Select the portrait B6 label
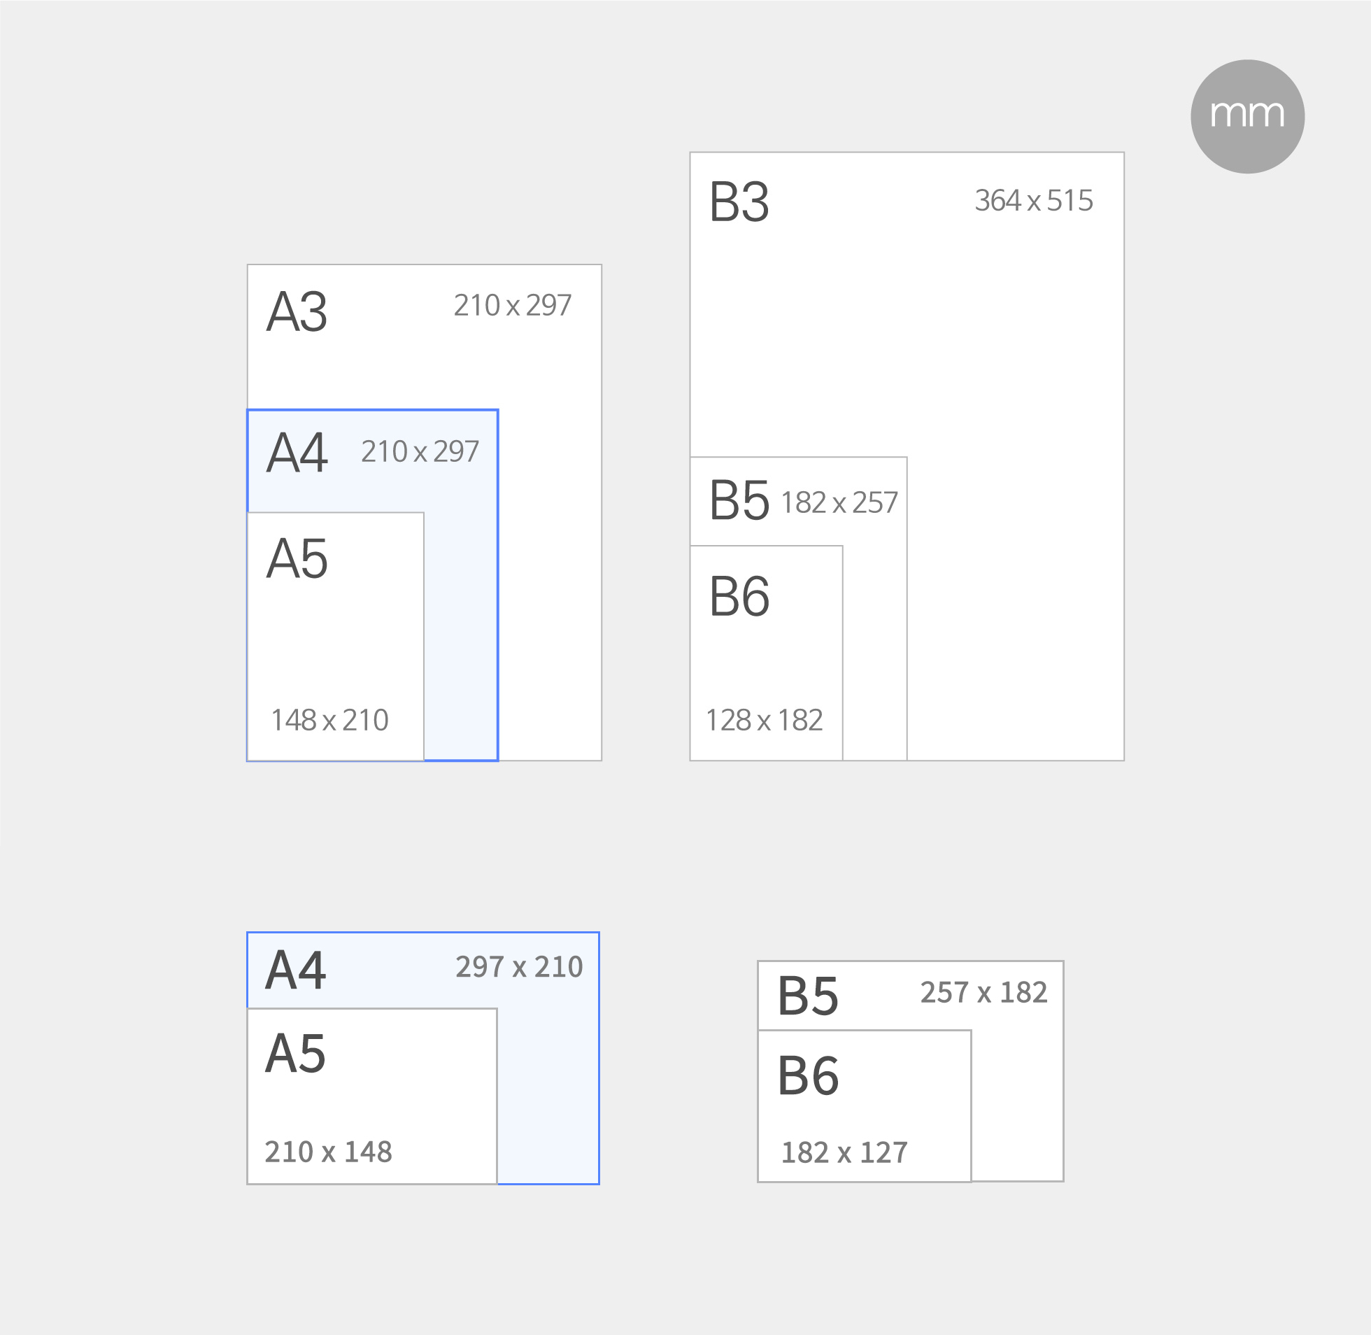The width and height of the screenshot is (1371, 1335). click(x=739, y=597)
